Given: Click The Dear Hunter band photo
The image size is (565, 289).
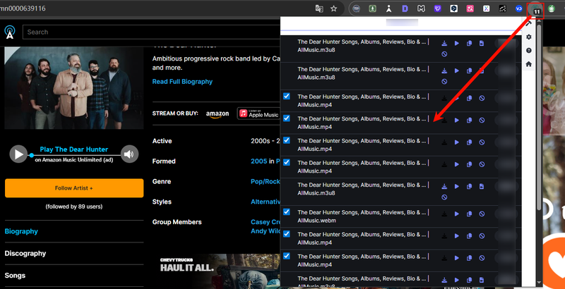Looking at the screenshot, I should point(74,87).
